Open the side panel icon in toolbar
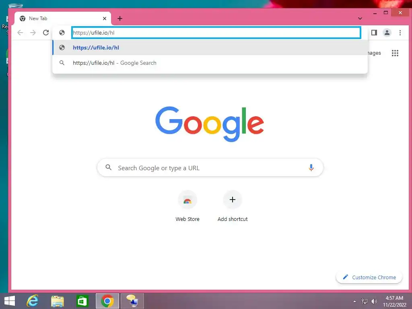 [x=374, y=33]
